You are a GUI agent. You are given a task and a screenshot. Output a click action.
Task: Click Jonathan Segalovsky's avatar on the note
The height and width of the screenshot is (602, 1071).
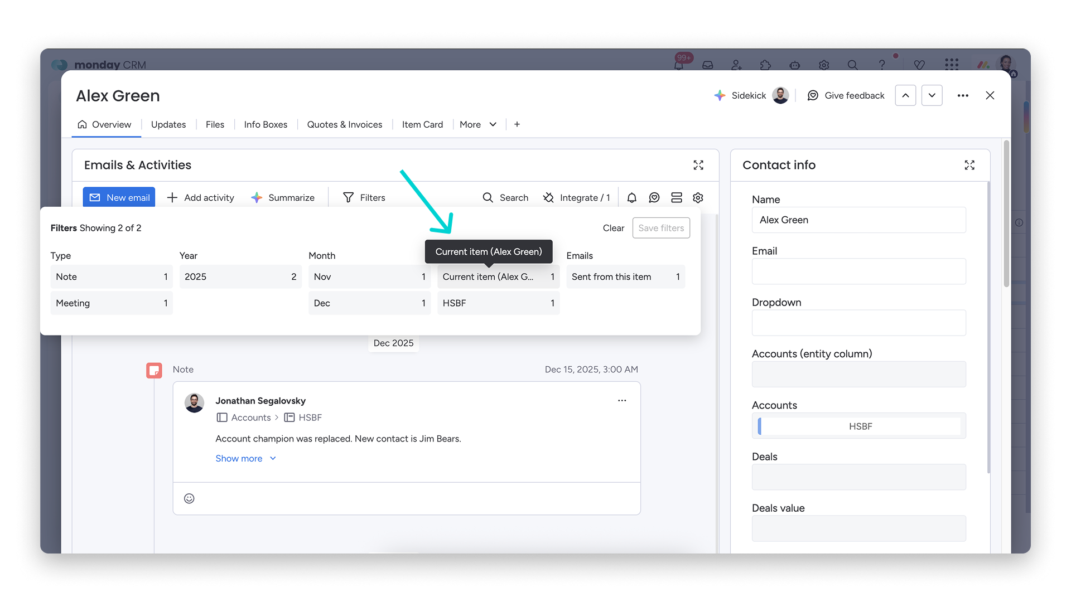(x=194, y=403)
